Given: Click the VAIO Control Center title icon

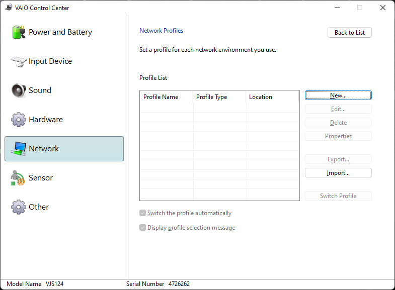Looking at the screenshot, I should point(9,8).
